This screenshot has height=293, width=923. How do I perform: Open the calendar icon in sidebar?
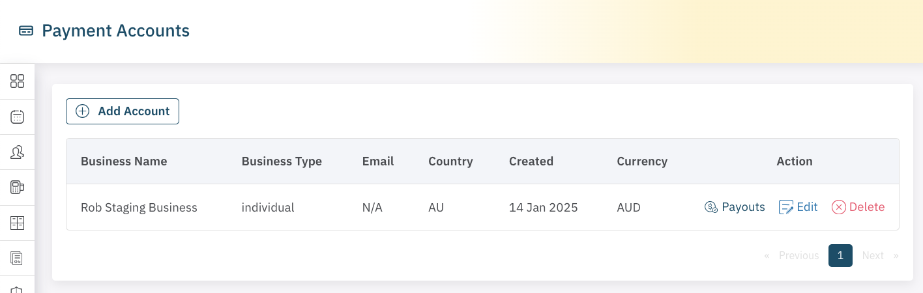[x=18, y=117]
